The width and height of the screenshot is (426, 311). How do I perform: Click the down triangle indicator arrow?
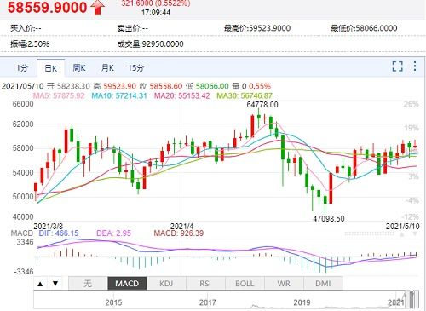tap(55, 283)
